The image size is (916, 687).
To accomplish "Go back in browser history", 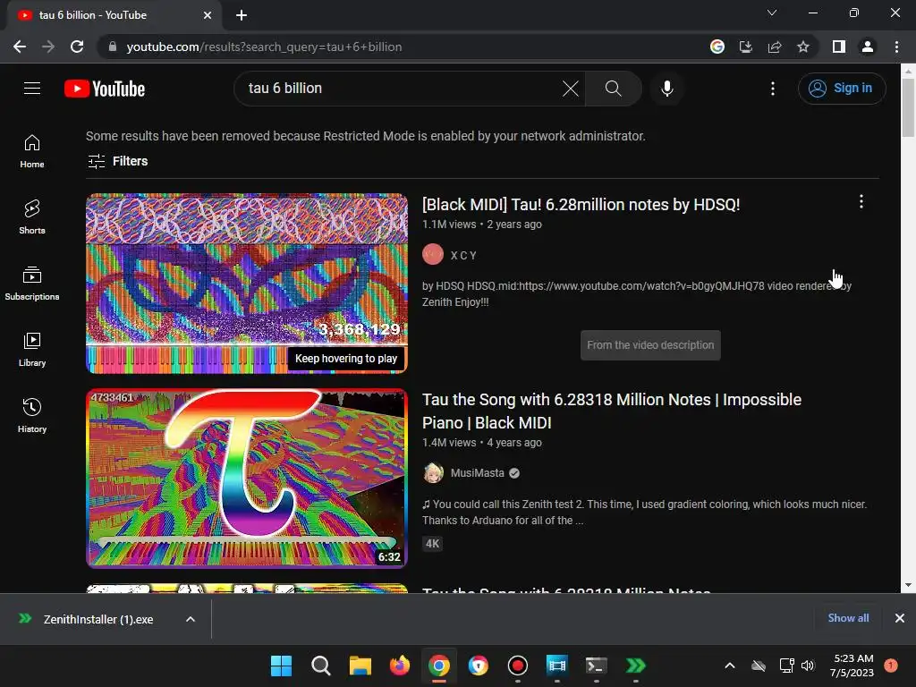I will point(20,47).
